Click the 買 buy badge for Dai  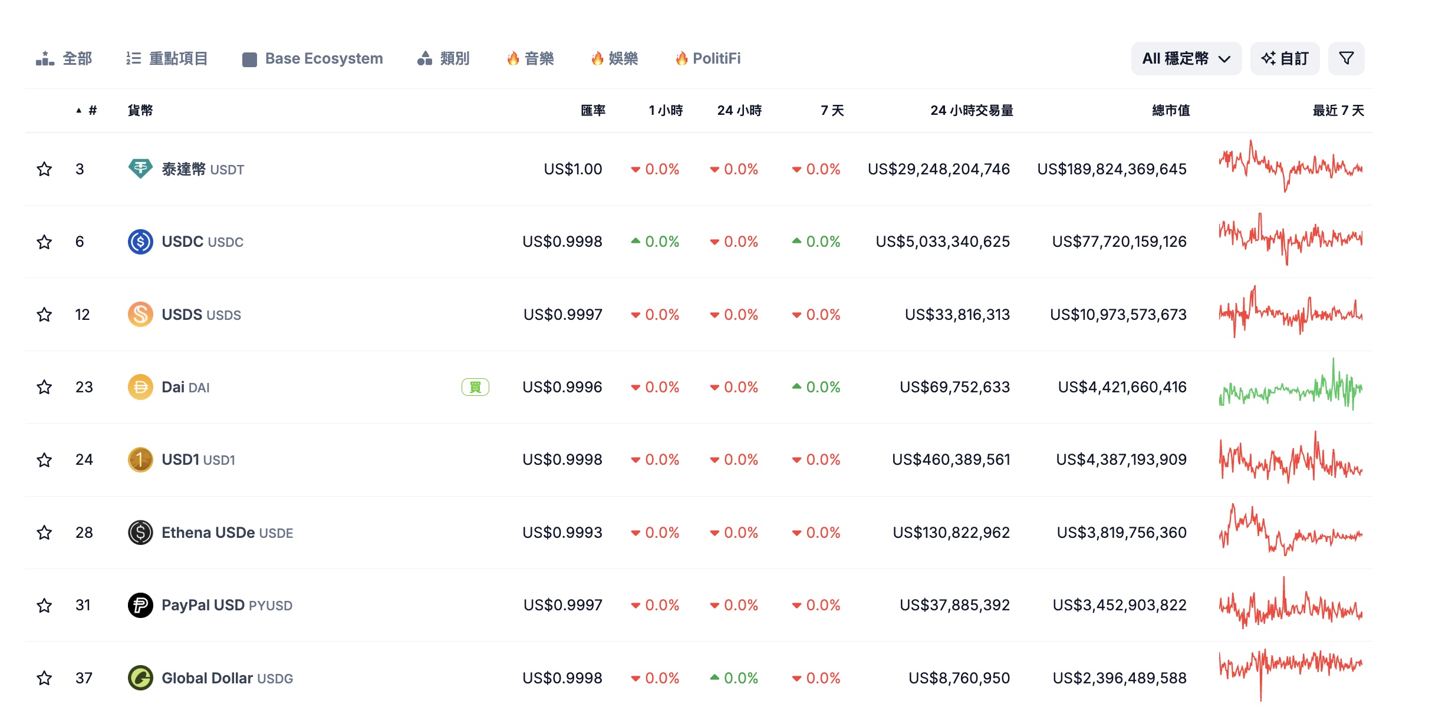click(475, 387)
